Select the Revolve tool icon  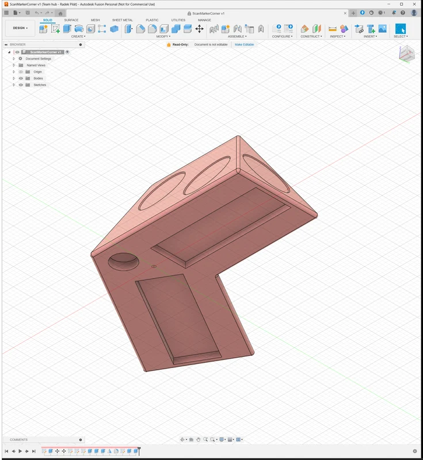pyautogui.click(x=79, y=29)
